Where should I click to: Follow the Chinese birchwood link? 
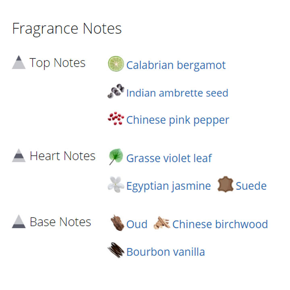pyautogui.click(x=220, y=224)
